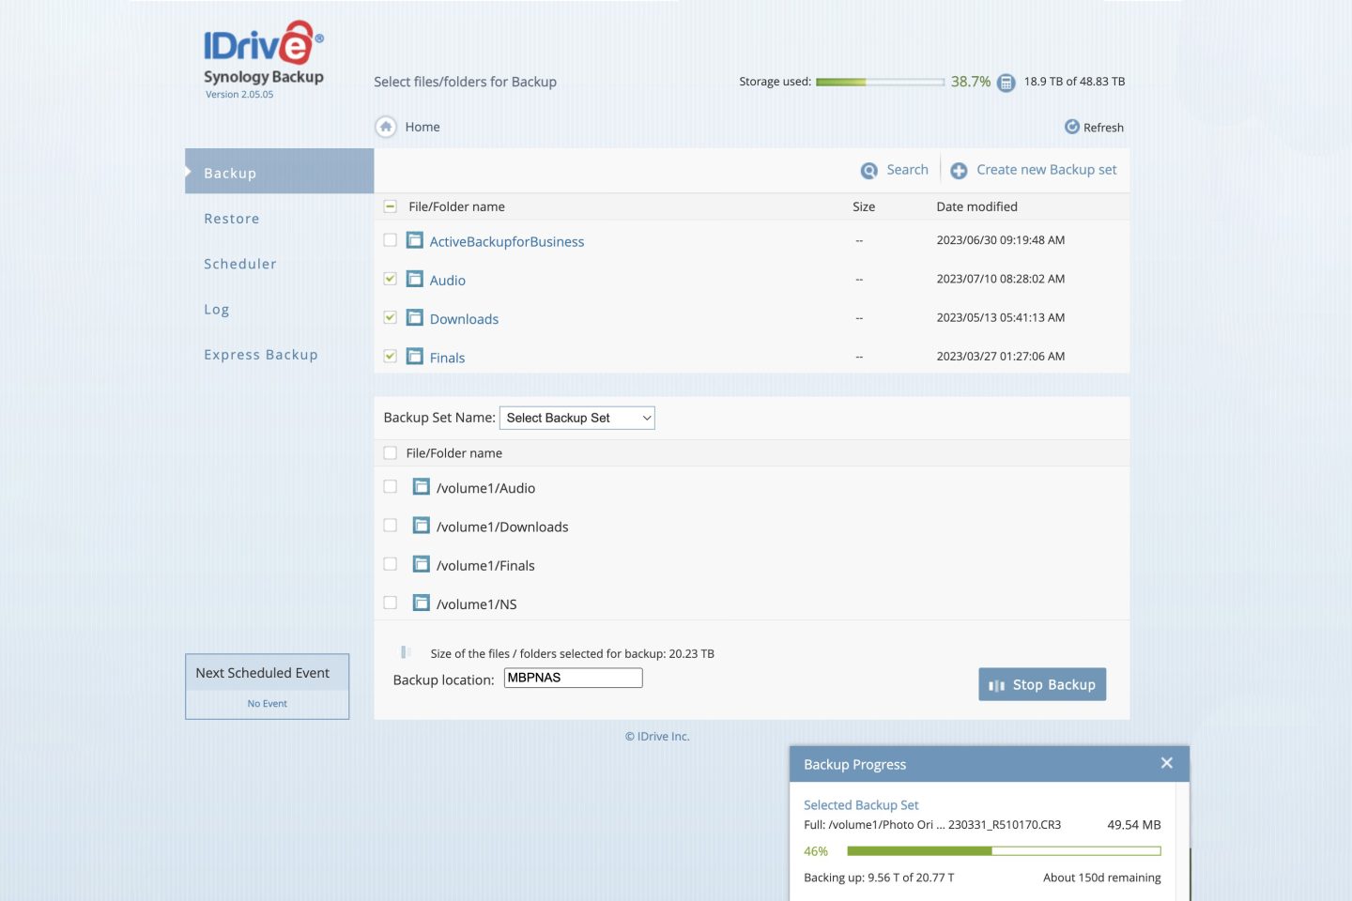Click the Refresh icon
This screenshot has width=1352, height=901.
pyautogui.click(x=1071, y=127)
